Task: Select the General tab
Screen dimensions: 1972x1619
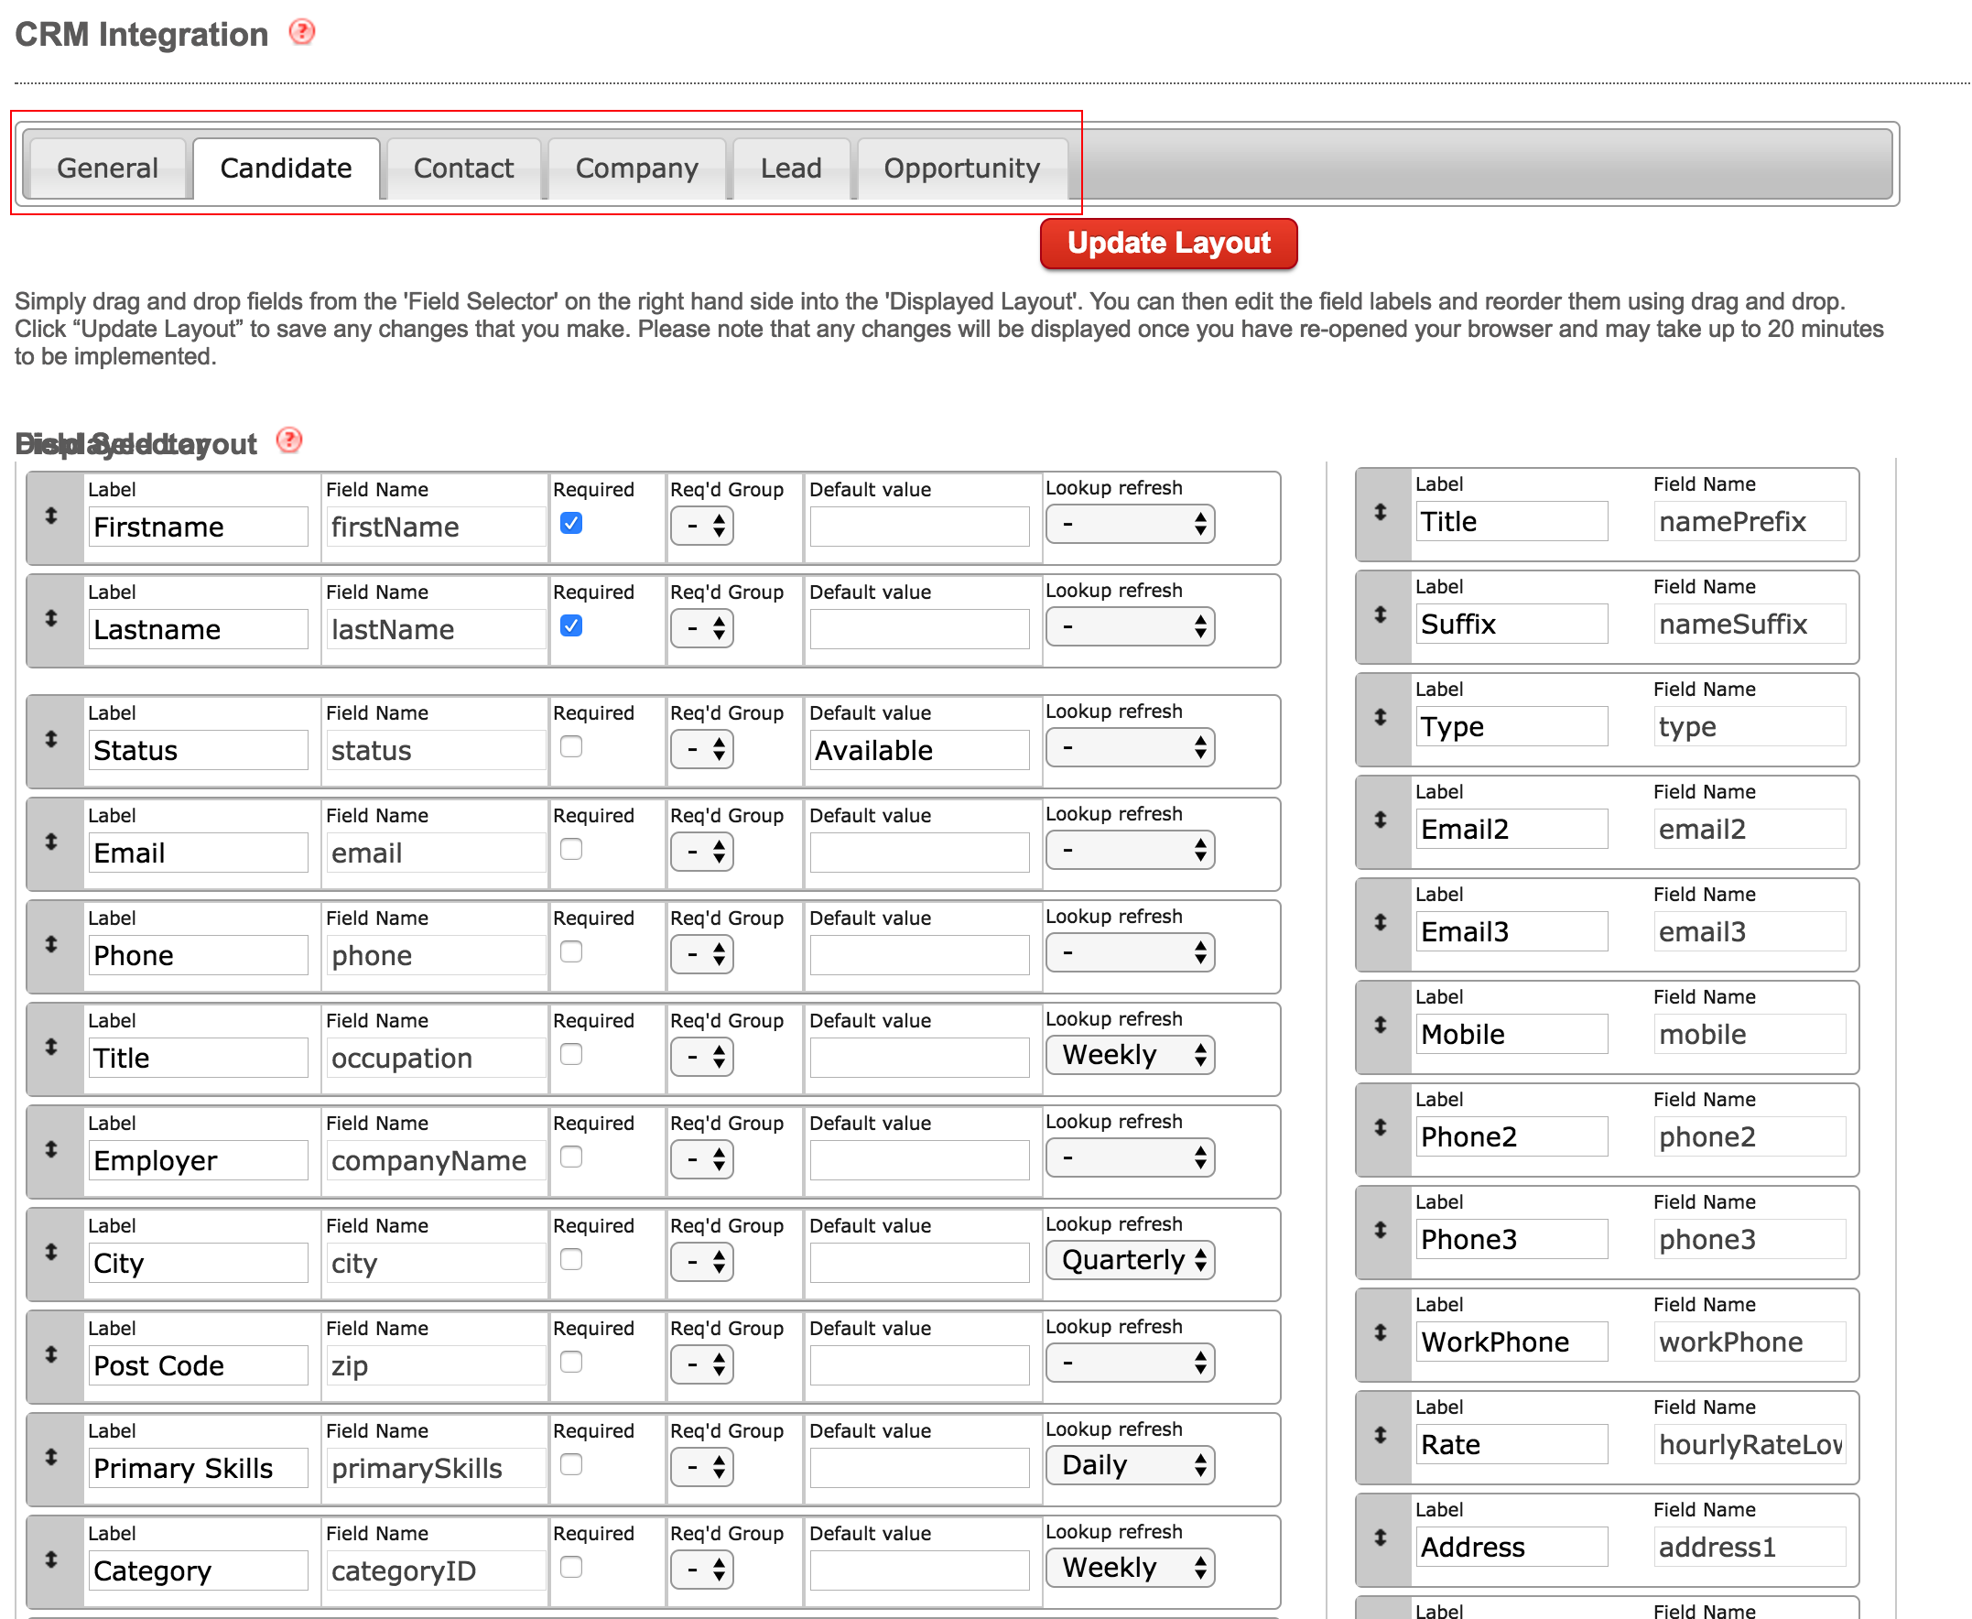Action: tap(107, 168)
